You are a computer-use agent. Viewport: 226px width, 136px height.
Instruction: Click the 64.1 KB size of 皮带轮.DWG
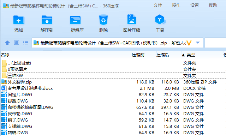[x=147, y=114]
